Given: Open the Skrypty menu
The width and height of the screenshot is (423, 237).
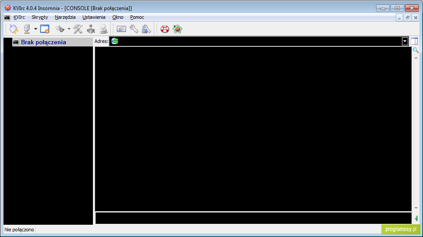Looking at the screenshot, I should [39, 17].
